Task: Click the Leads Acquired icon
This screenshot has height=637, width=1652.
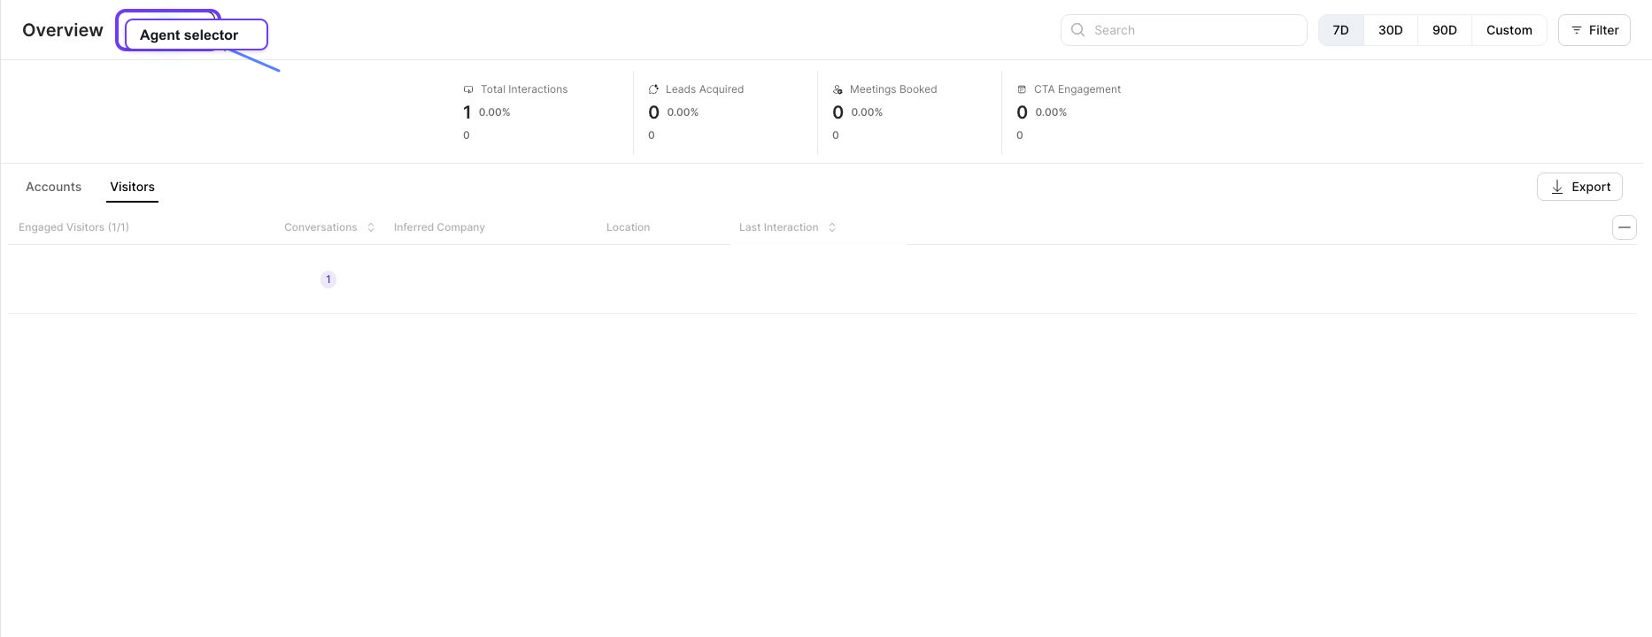Action: click(653, 89)
